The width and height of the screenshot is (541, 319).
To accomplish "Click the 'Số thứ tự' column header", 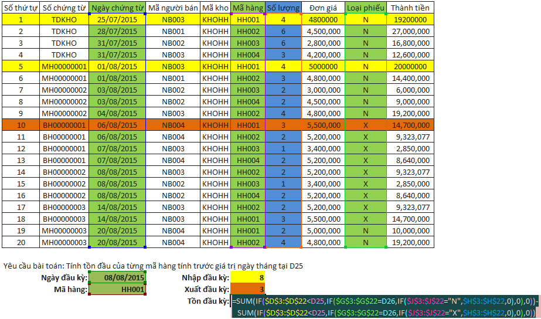I will pyautogui.click(x=21, y=8).
